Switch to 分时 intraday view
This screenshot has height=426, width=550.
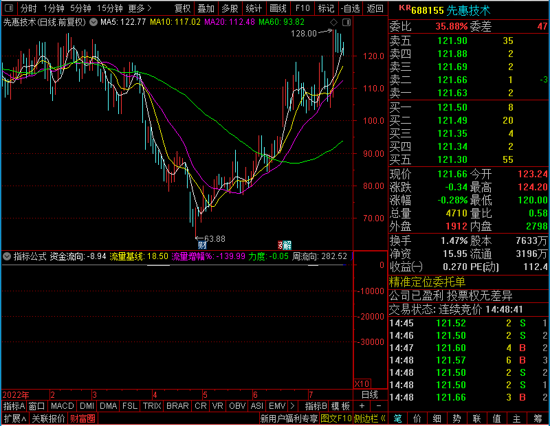(28, 8)
